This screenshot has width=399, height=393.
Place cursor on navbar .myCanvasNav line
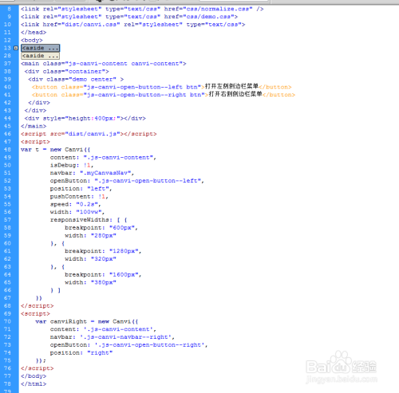pyautogui.click(x=92, y=173)
